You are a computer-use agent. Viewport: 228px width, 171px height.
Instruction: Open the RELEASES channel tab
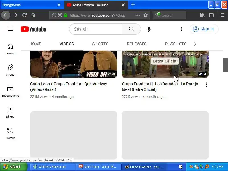coord(137,44)
